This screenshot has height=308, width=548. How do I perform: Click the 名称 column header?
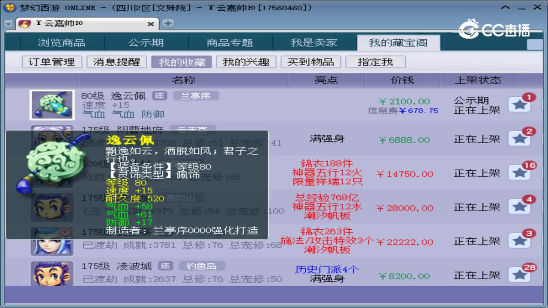coord(184,80)
